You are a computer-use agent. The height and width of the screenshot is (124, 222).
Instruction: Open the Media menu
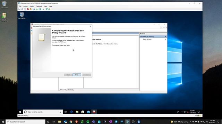coord(32,6)
